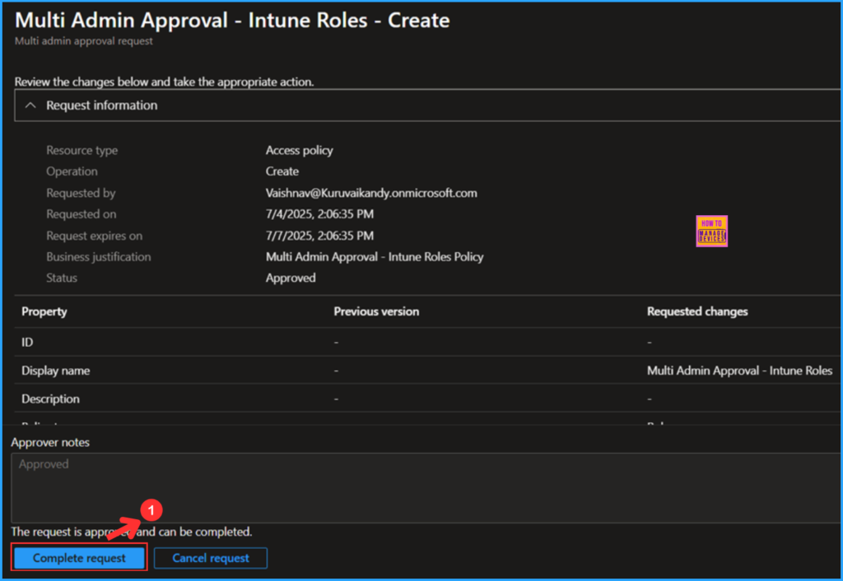Click the 'Multi admin approval request' subtitle

(83, 41)
